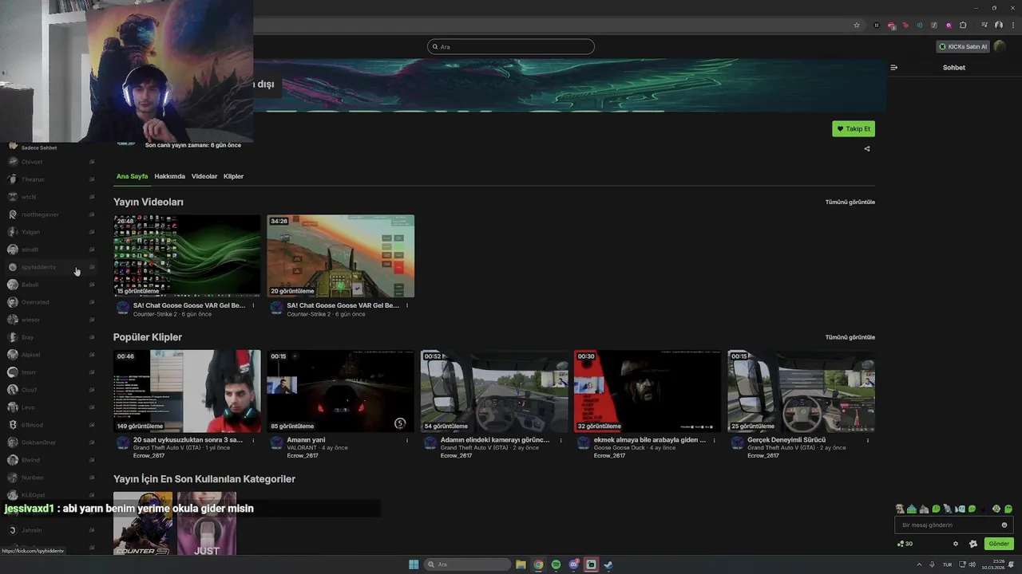Open options for 'Amanın yani' clip

click(407, 440)
